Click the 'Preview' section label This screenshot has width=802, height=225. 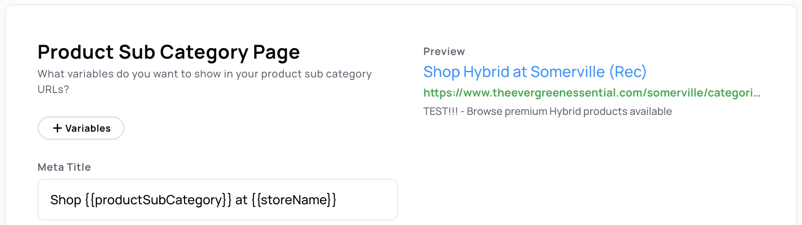point(444,51)
